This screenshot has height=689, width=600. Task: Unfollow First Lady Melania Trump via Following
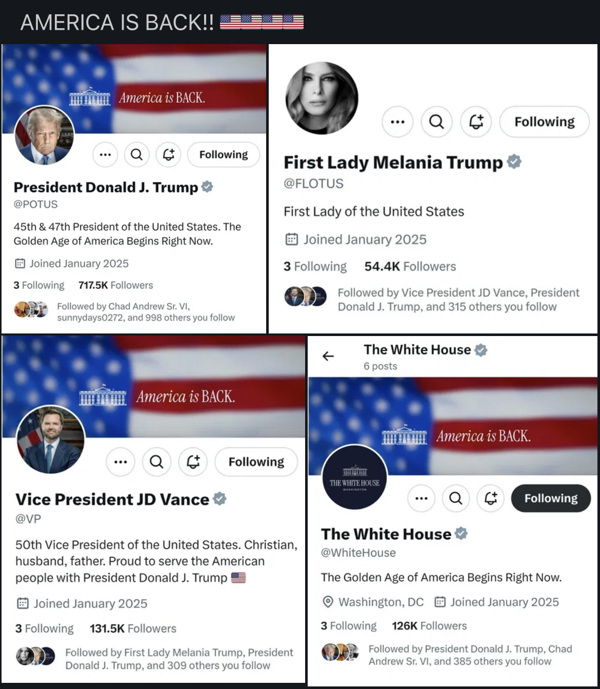tap(544, 122)
